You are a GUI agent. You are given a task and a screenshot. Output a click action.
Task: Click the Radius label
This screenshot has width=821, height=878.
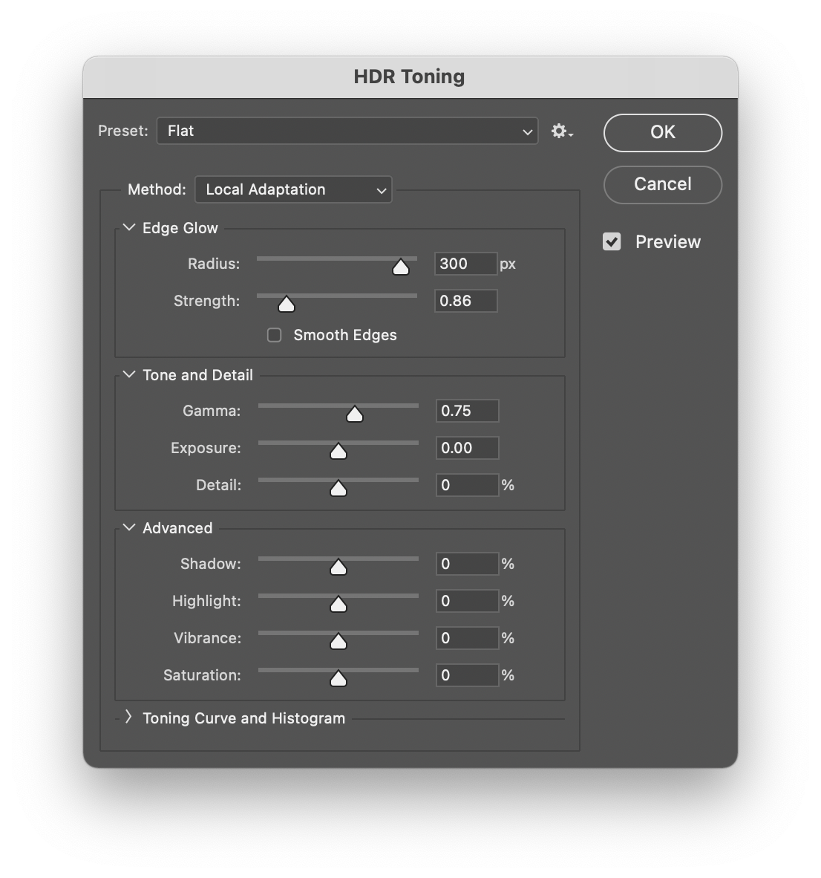pos(214,264)
